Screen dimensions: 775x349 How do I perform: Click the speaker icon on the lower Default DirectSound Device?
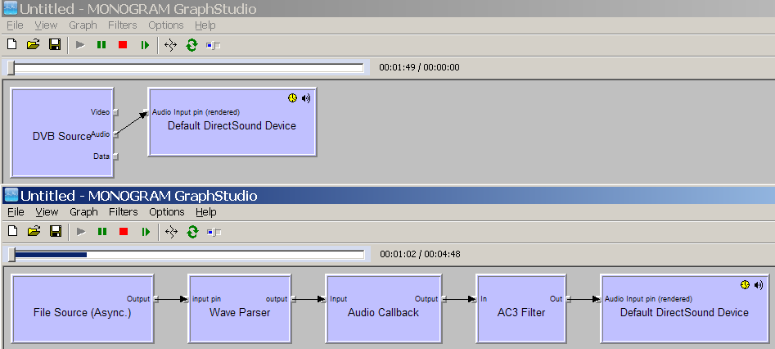pyautogui.click(x=759, y=285)
